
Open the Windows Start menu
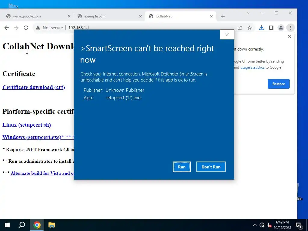pos(7,225)
